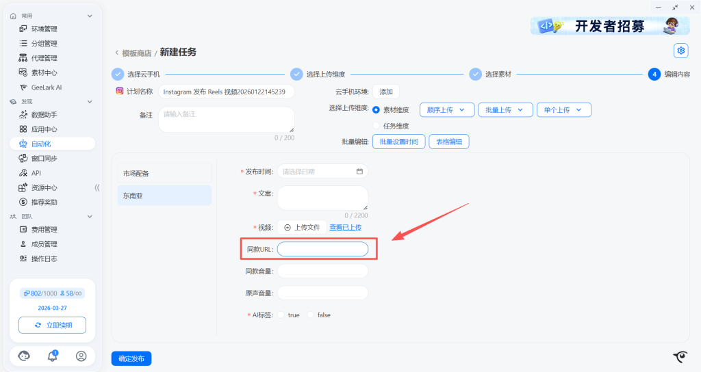701x372 pixels.
Task: Click the user profile avatar icon
Action: click(81, 356)
